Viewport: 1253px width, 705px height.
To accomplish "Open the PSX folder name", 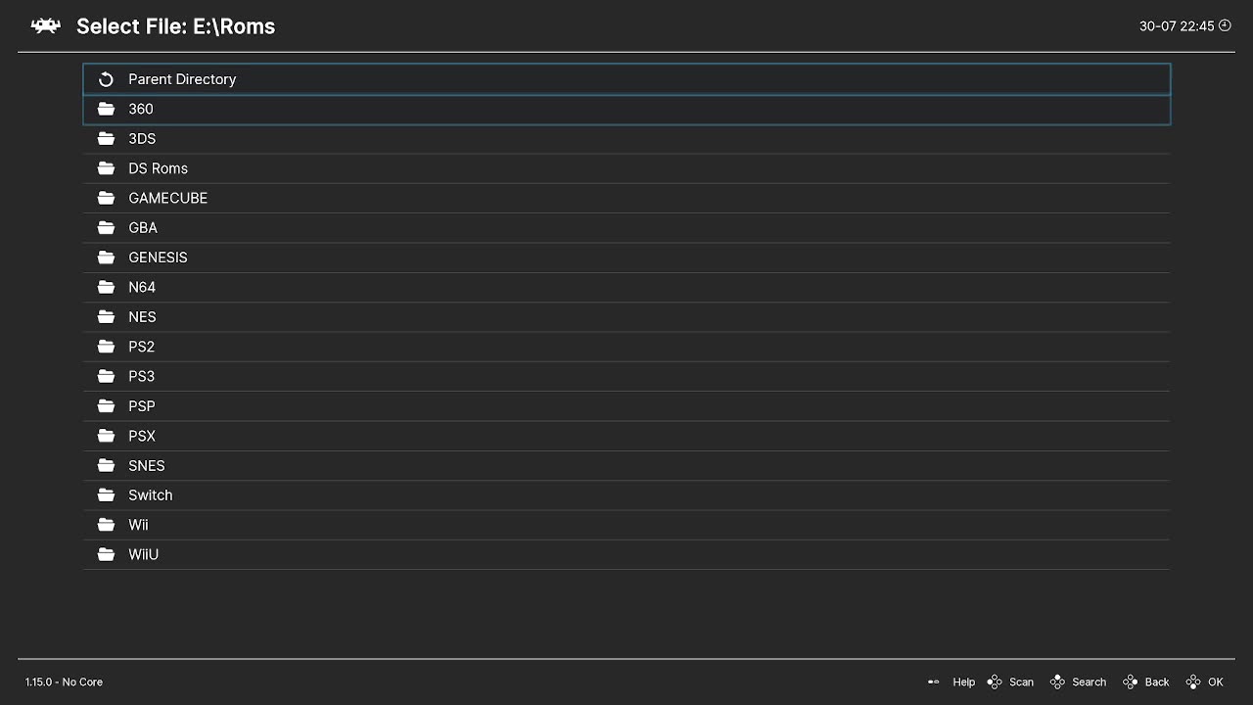I will point(142,436).
